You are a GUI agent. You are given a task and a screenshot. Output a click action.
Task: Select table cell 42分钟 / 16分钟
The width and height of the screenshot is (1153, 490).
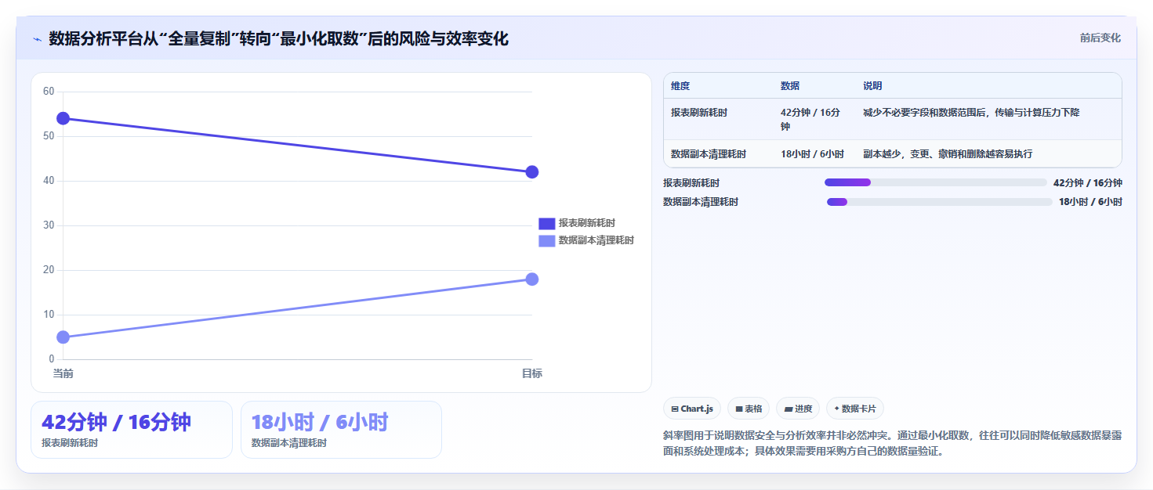coord(814,119)
